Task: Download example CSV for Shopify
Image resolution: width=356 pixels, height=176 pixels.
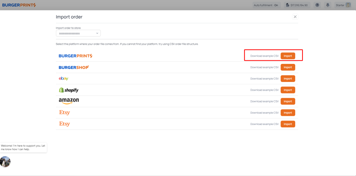Action: pyautogui.click(x=264, y=90)
